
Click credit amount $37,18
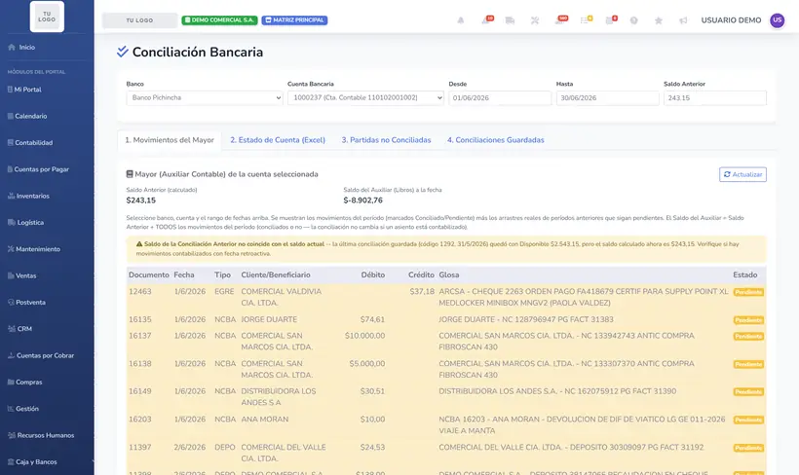[x=422, y=292]
